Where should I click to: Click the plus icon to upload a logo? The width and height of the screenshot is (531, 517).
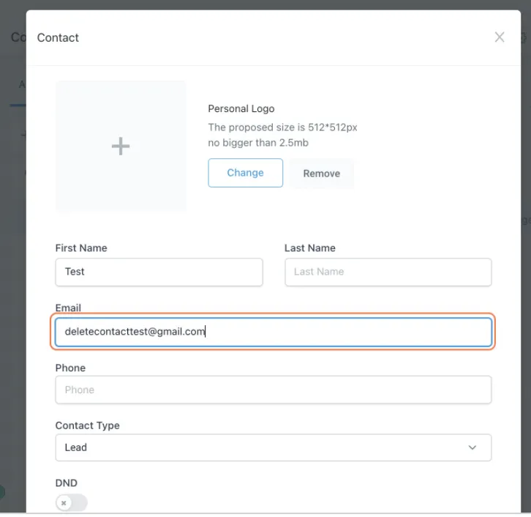point(121,146)
